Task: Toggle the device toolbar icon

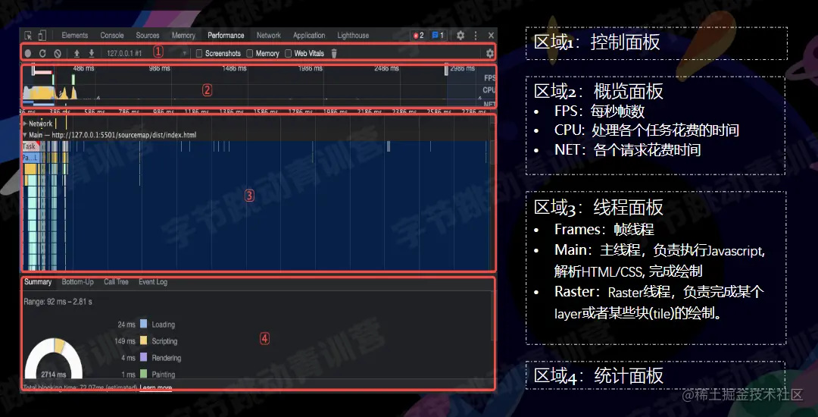Action: pyautogui.click(x=42, y=36)
